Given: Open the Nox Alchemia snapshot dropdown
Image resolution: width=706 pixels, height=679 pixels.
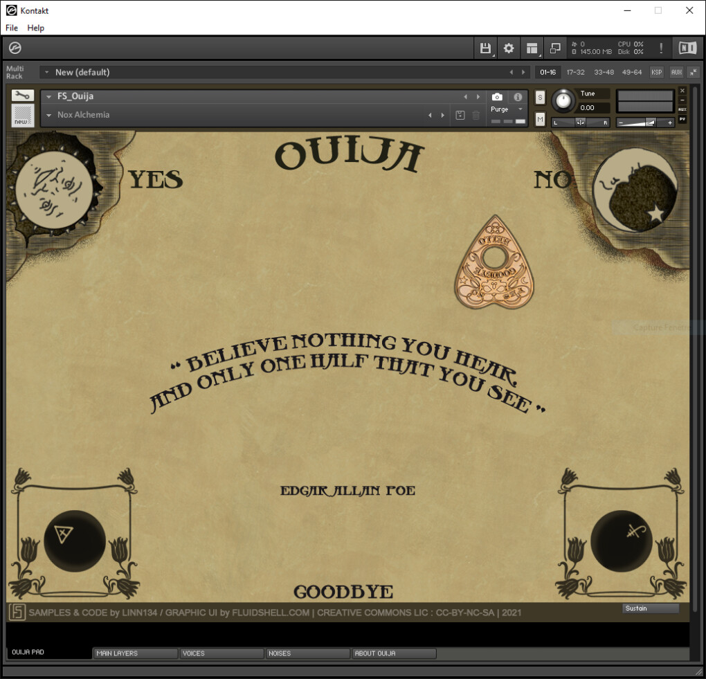Looking at the screenshot, I should [48, 116].
